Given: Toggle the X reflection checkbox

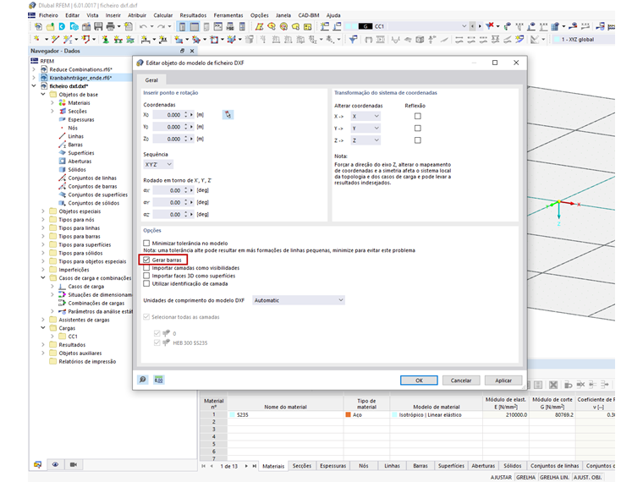Looking at the screenshot, I should coord(417,117).
